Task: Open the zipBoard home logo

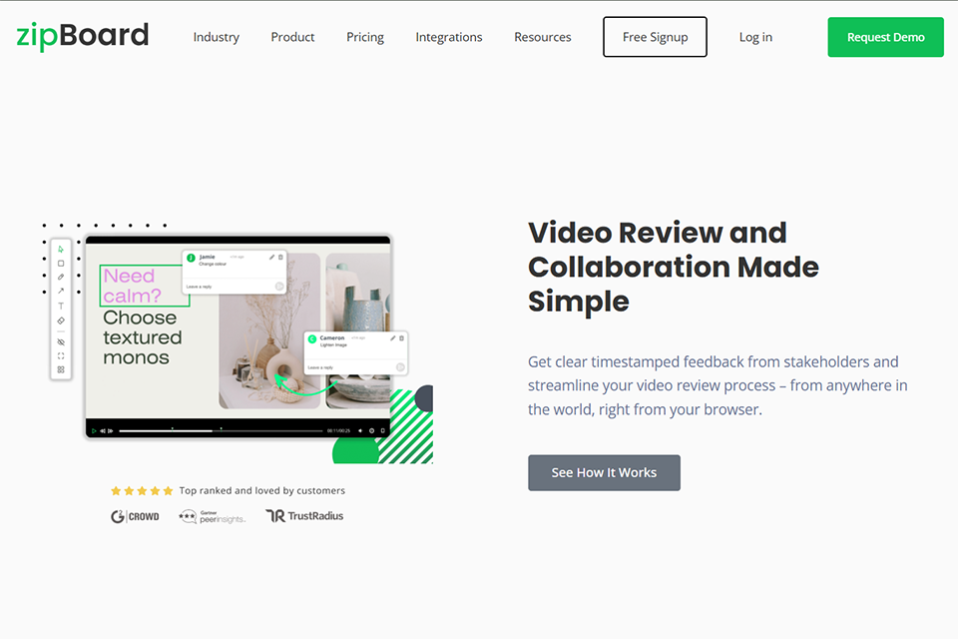Action: (x=82, y=36)
